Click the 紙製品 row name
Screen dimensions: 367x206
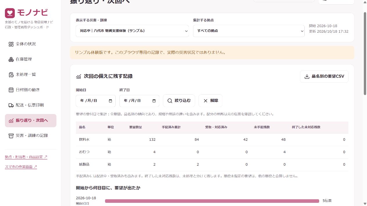[84, 165]
